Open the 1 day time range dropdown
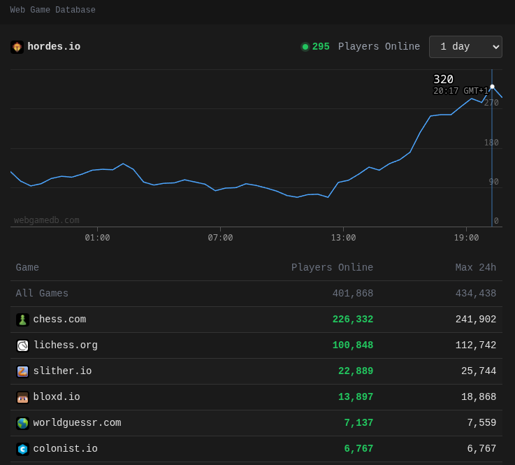This screenshot has height=465, width=515. pos(465,47)
